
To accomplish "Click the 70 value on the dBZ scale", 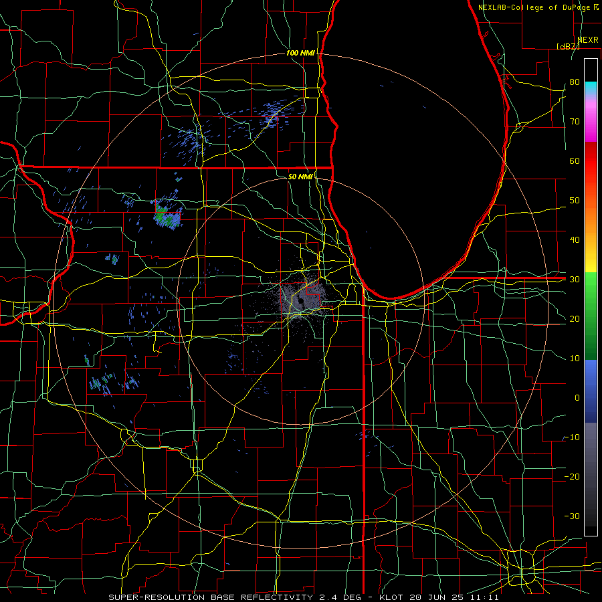I will coord(575,121).
